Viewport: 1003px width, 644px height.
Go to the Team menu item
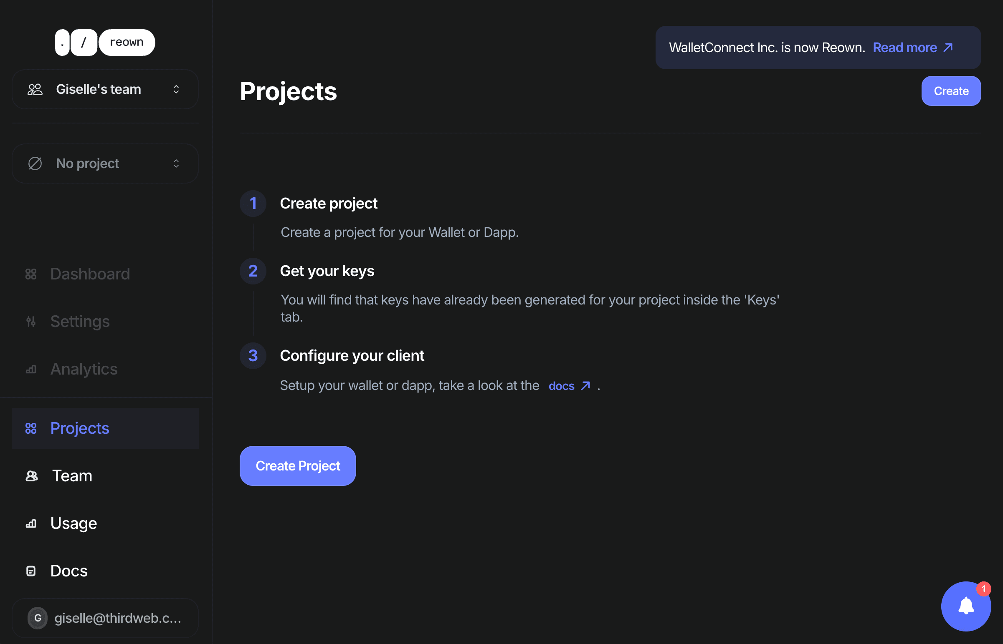point(72,476)
